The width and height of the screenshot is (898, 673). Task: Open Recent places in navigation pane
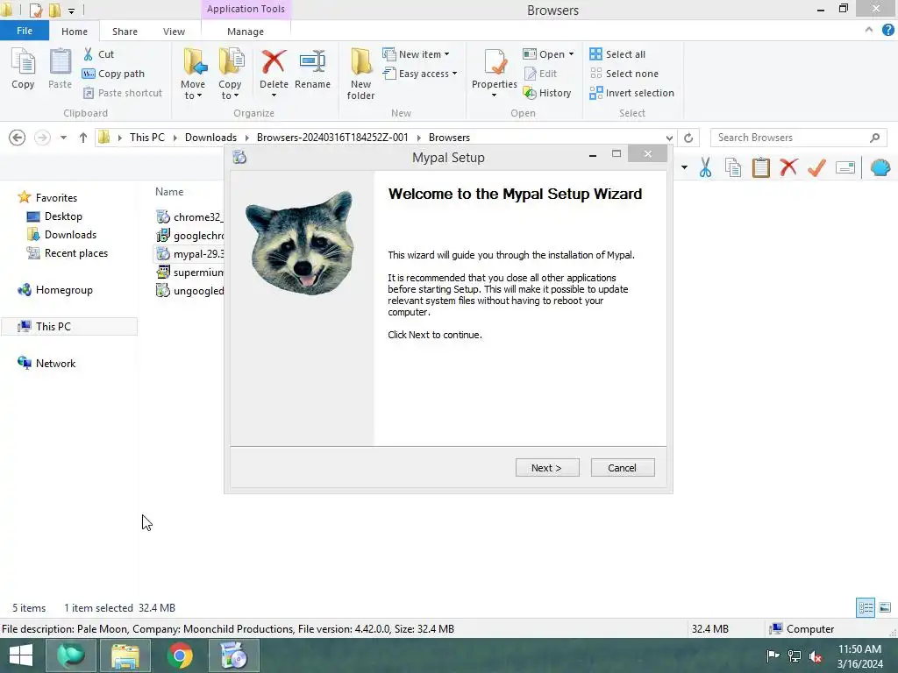(x=68, y=253)
